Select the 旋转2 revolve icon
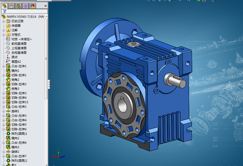243x166 pixels. click(x=8, y=151)
